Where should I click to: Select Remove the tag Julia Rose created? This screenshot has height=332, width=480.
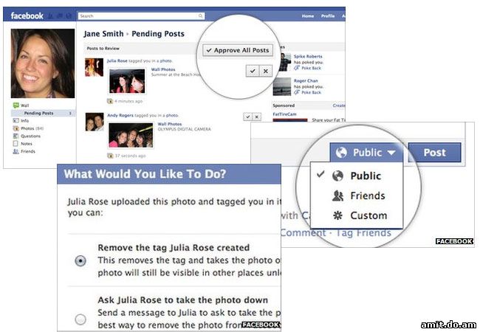click(80, 260)
